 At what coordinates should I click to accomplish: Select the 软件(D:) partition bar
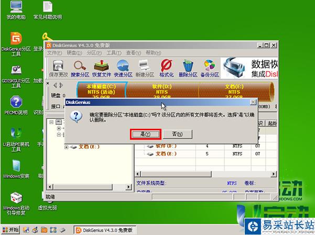pyautogui.click(x=162, y=91)
